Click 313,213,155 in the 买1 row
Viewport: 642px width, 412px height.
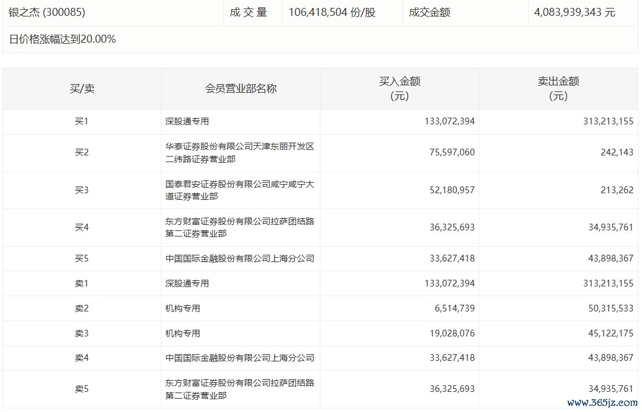pos(608,122)
